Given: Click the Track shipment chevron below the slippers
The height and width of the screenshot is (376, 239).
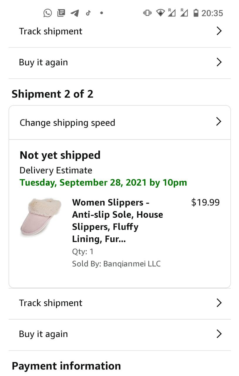Looking at the screenshot, I should click(219, 303).
